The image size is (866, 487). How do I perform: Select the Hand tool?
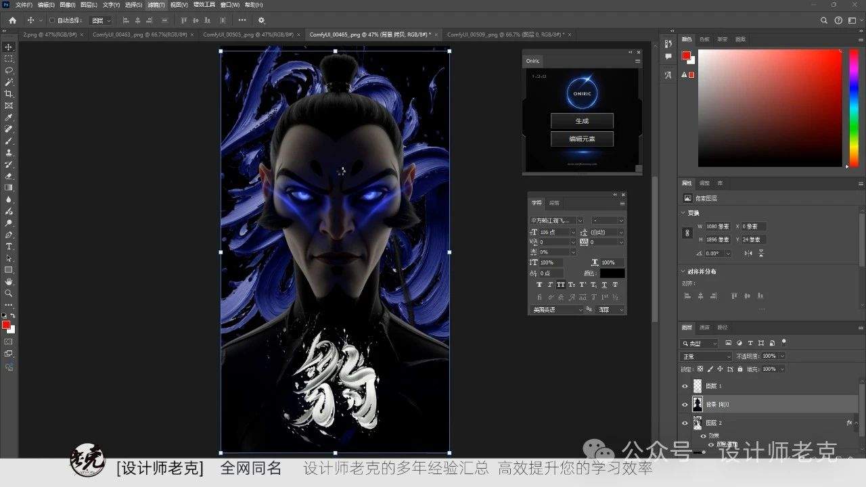(9, 281)
